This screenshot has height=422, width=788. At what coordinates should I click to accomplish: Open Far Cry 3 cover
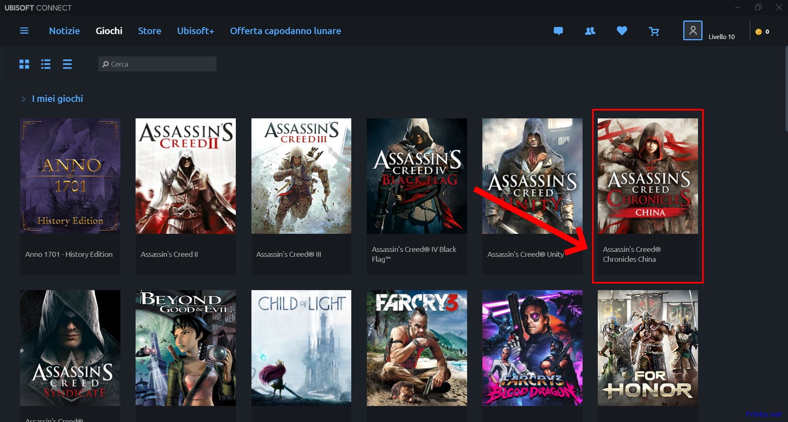pos(417,348)
